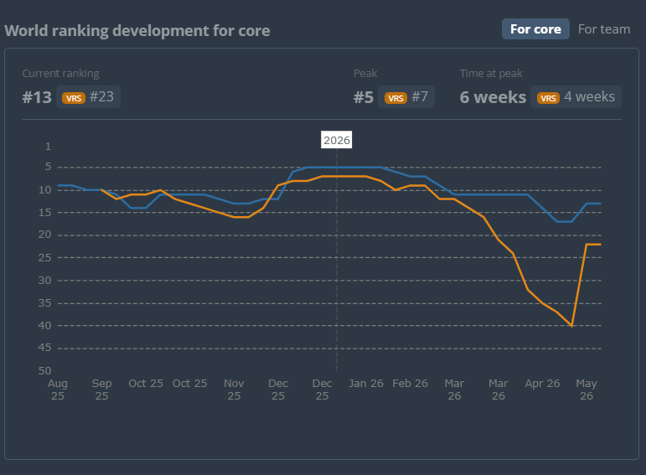Click the blue line's end at May 26
646x475 pixels.
point(601,204)
